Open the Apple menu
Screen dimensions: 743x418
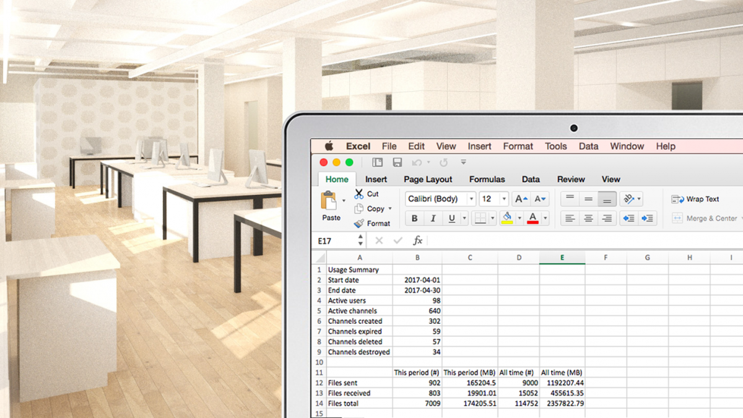tap(329, 146)
